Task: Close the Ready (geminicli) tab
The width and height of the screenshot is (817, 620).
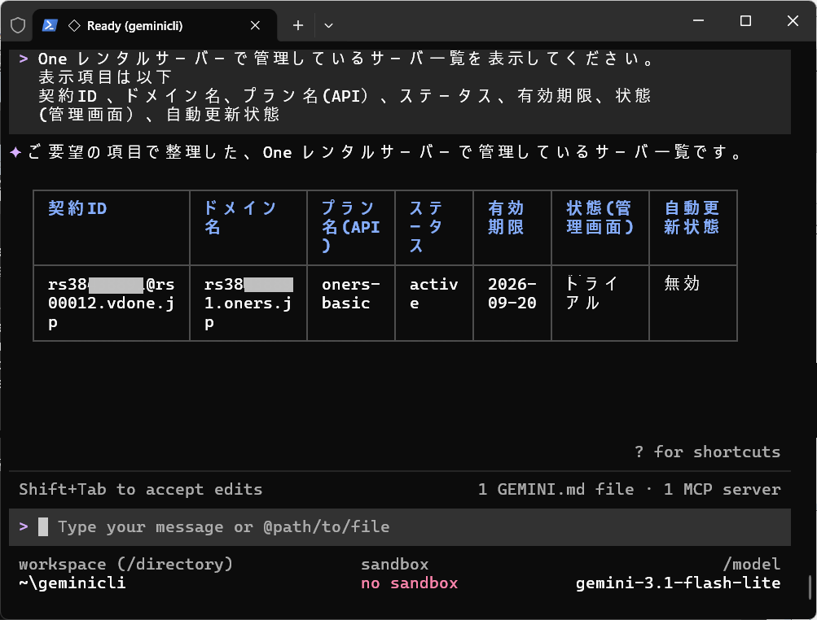Action: pyautogui.click(x=255, y=25)
